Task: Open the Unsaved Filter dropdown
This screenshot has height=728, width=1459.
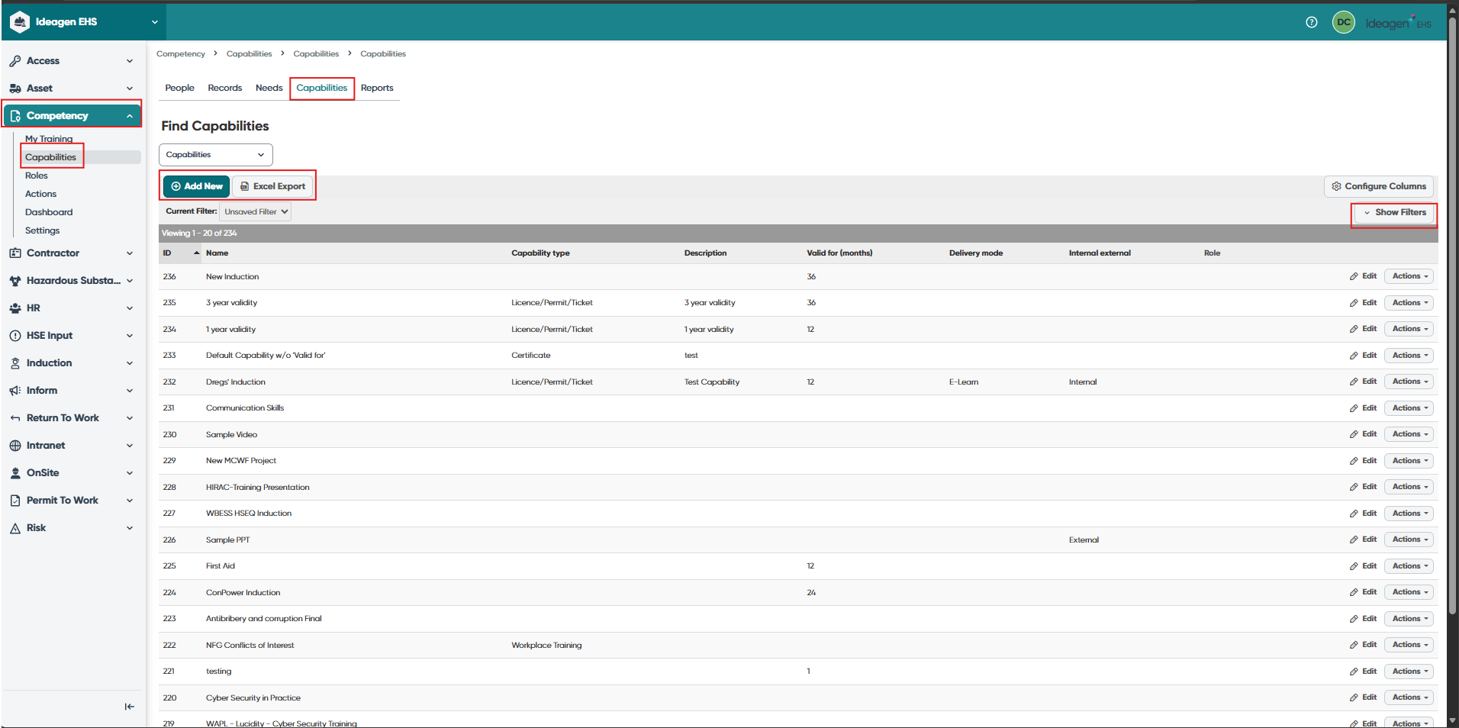Action: pos(256,212)
